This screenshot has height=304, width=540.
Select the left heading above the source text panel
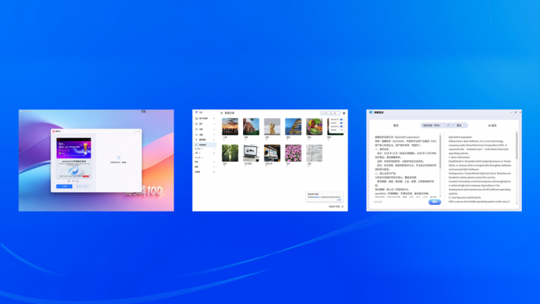[x=396, y=125]
